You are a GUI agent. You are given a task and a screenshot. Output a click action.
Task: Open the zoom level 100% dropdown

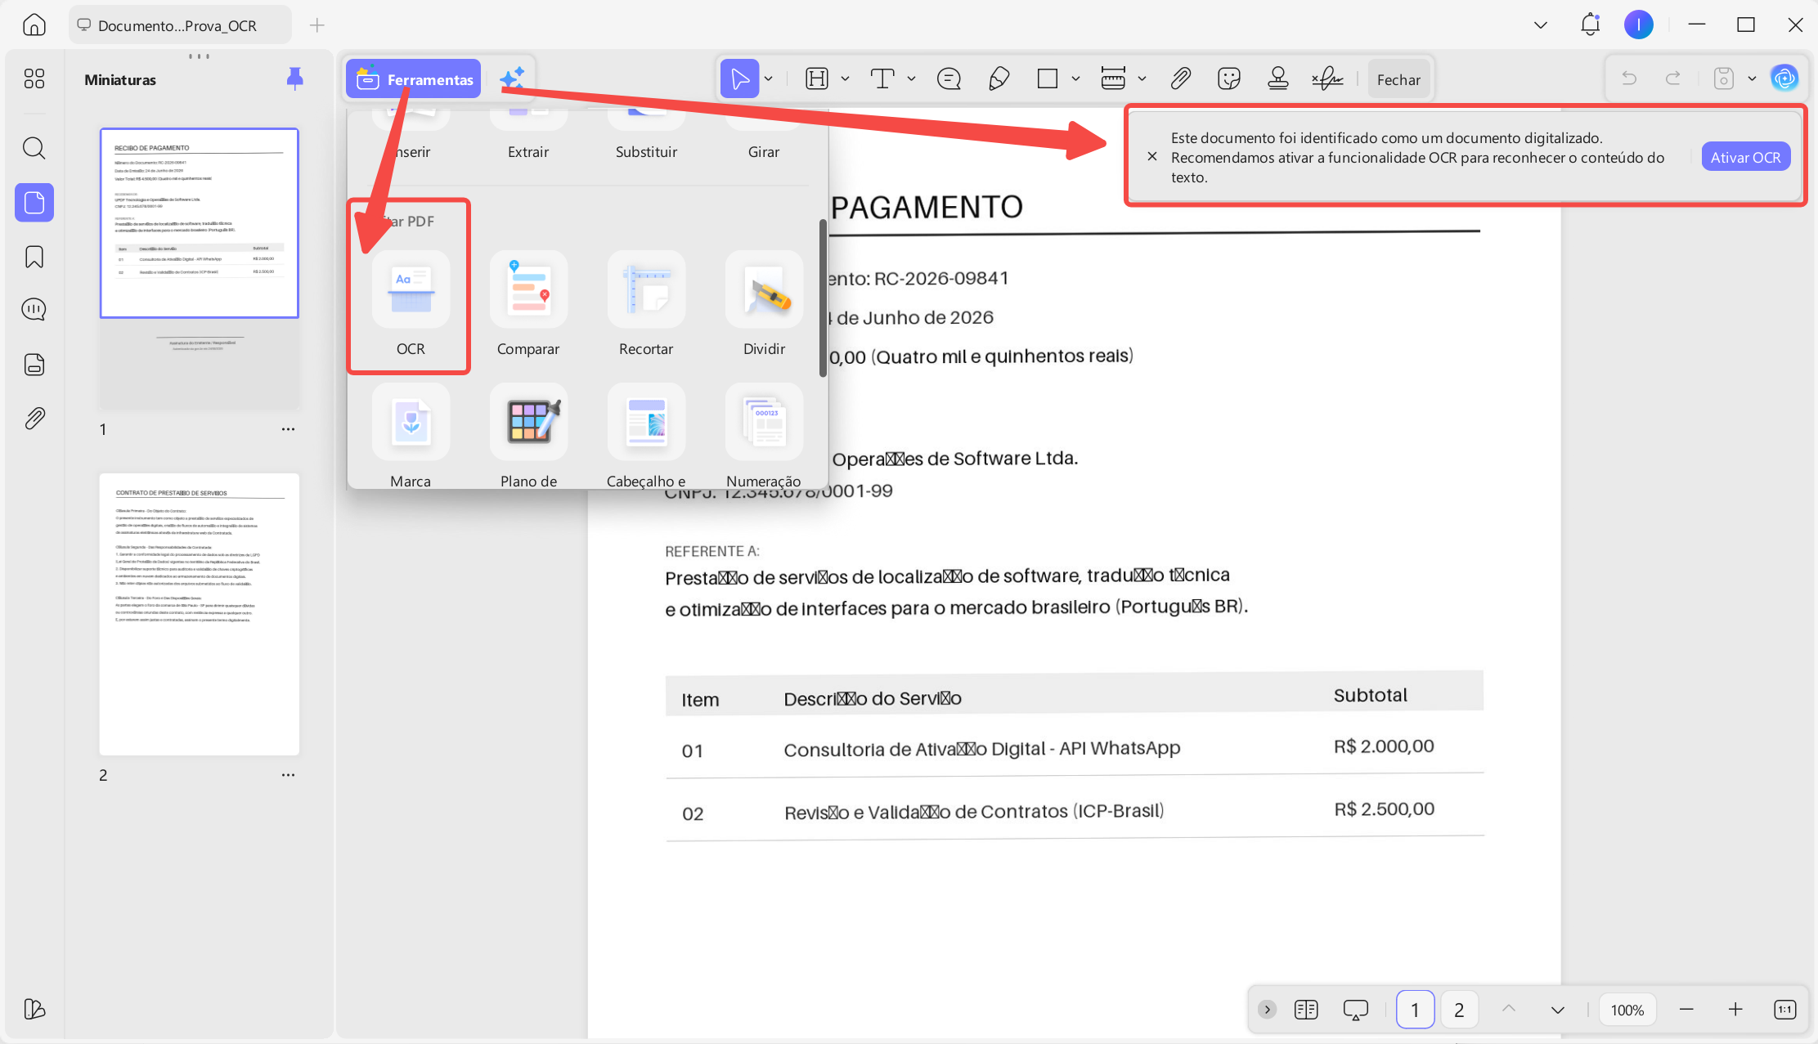tap(1627, 1010)
